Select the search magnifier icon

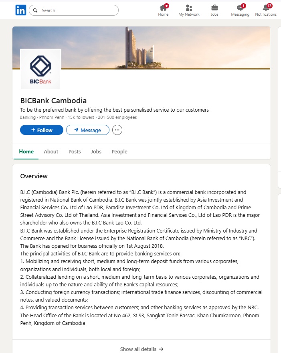pos(36,9)
